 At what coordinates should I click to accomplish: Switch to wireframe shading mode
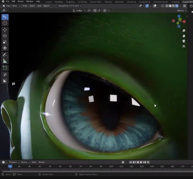coord(167,6)
